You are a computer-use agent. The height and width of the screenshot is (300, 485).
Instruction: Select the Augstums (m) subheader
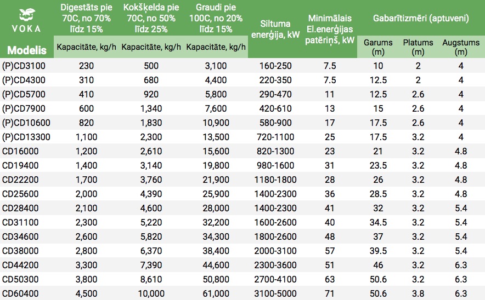pyautogui.click(x=461, y=47)
